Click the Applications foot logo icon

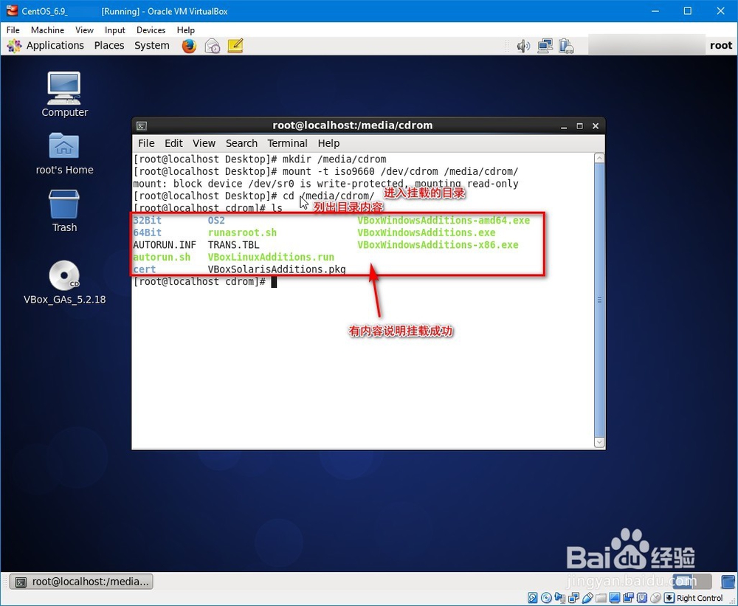pos(14,46)
